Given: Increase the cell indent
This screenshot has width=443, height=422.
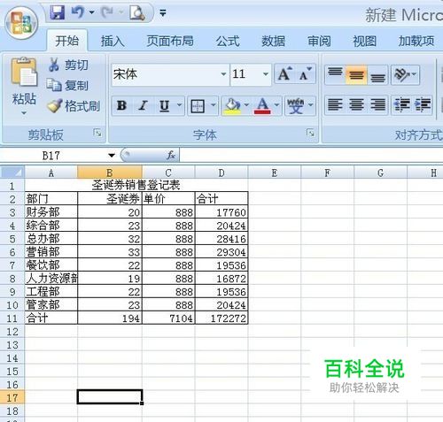Looking at the screenshot, I should 423,104.
